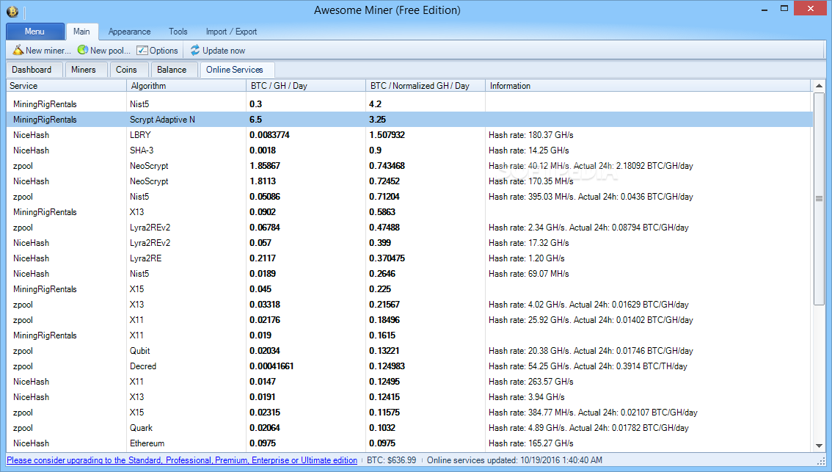Click the vertical scrollbar thumb
The width and height of the screenshot is (832, 472).
coord(819,199)
